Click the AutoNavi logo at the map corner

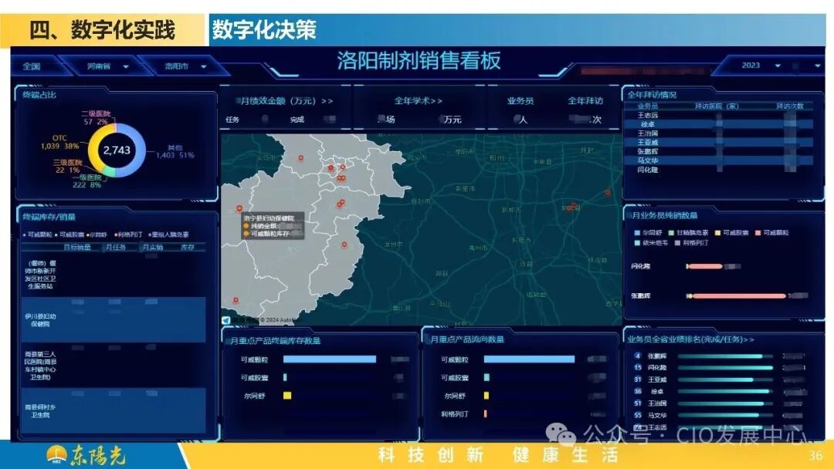(x=226, y=320)
